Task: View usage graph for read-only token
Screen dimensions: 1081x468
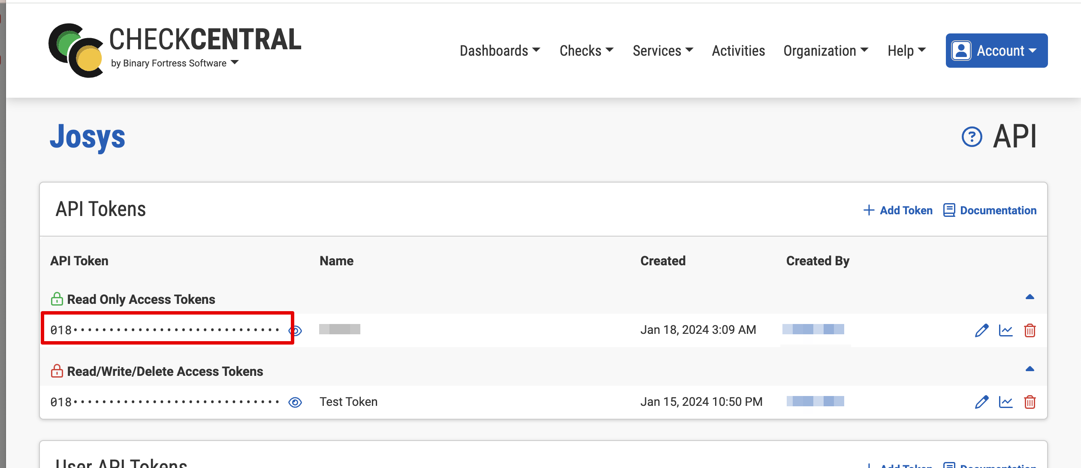Action: coord(1006,330)
